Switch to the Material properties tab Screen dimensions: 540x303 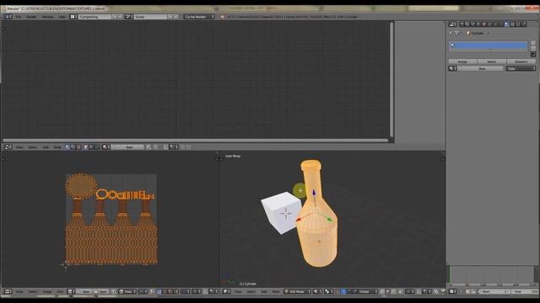click(x=506, y=24)
